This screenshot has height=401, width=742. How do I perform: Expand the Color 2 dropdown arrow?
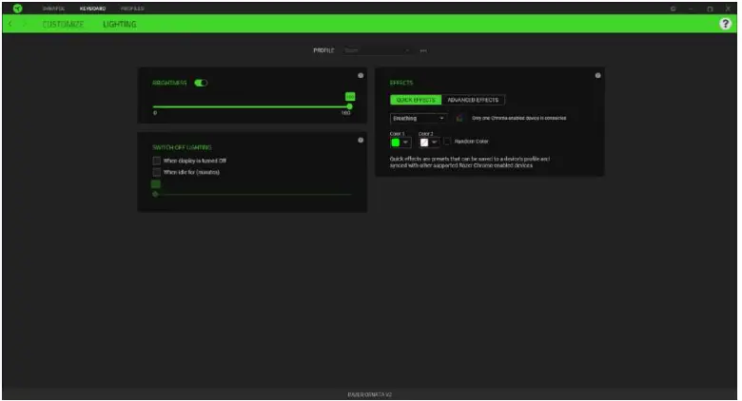pos(435,143)
